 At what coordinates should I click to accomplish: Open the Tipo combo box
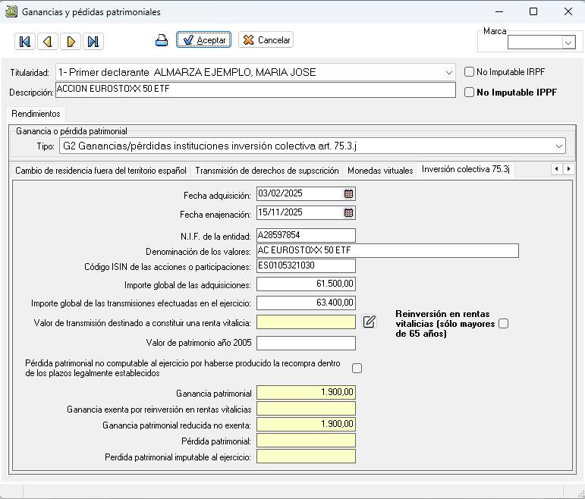coord(559,146)
